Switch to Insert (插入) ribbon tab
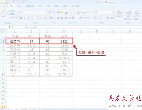142x110 pixels. (19, 6)
